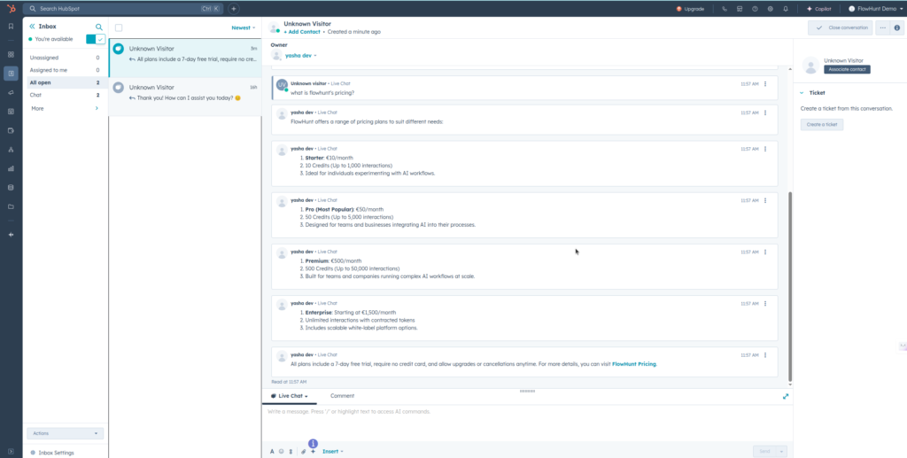Expand the More inbox views
907x458 pixels.
click(65, 109)
